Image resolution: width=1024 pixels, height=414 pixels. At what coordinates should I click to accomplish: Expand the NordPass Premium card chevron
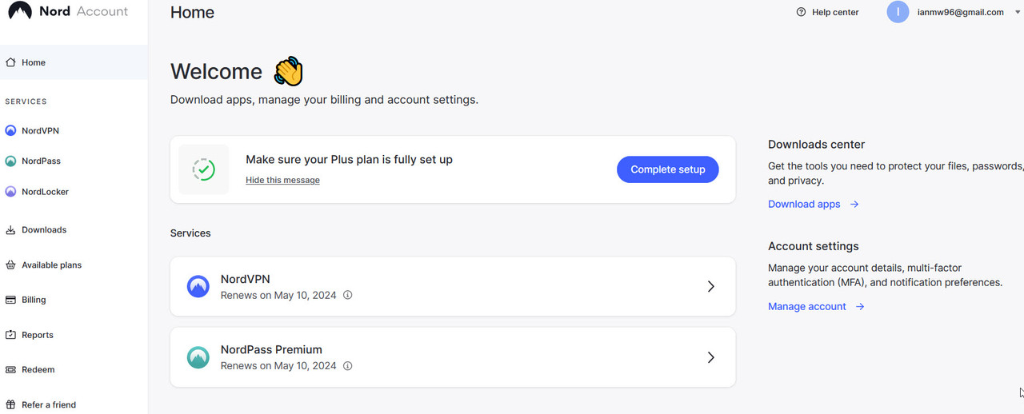(x=710, y=357)
